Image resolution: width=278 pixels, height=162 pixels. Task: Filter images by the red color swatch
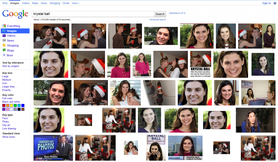tap(4, 105)
